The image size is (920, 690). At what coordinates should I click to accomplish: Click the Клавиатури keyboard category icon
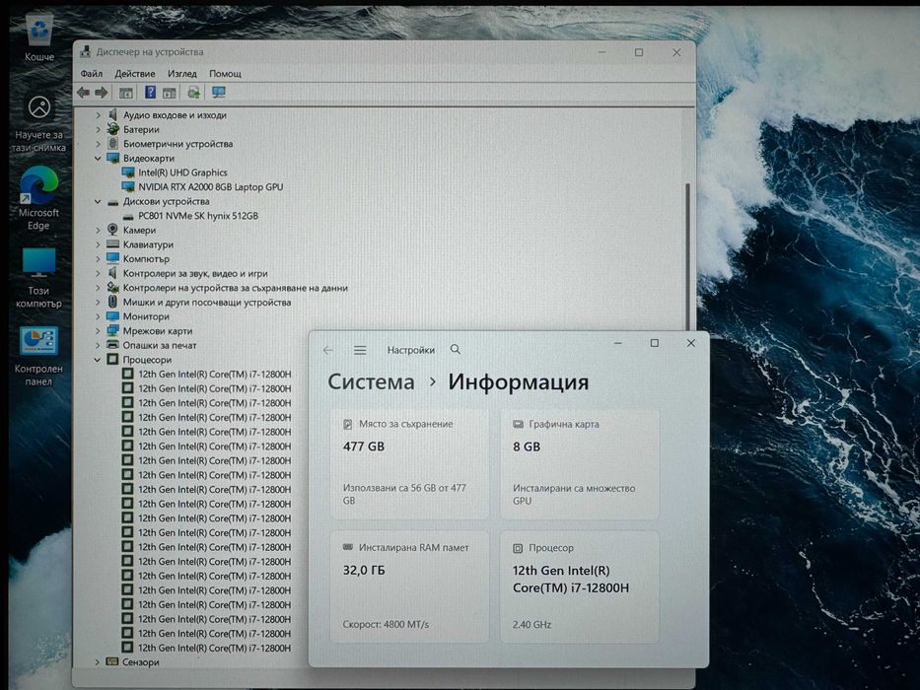[x=112, y=244]
